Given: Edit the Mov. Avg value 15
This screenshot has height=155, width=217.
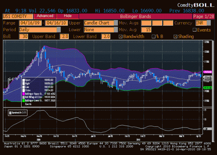Looking at the screenshot, I should pos(146,30).
